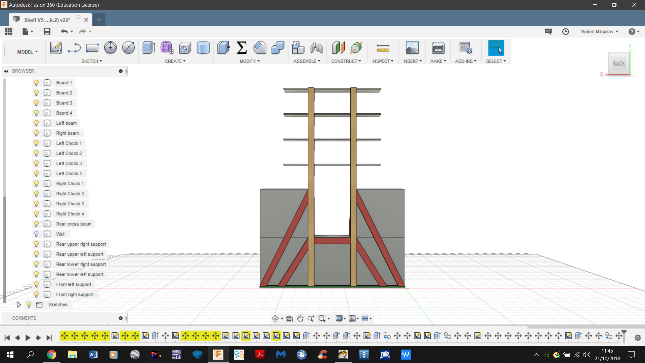Click the Orbit navigation icon
This screenshot has width=645, height=363.
[275, 319]
